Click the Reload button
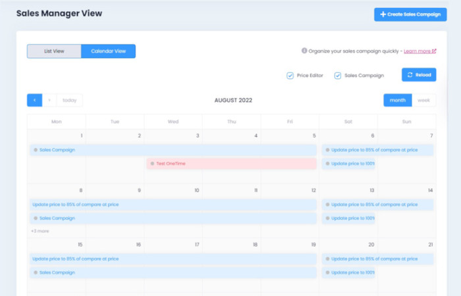Screen dimensions: 461x296 [419, 75]
